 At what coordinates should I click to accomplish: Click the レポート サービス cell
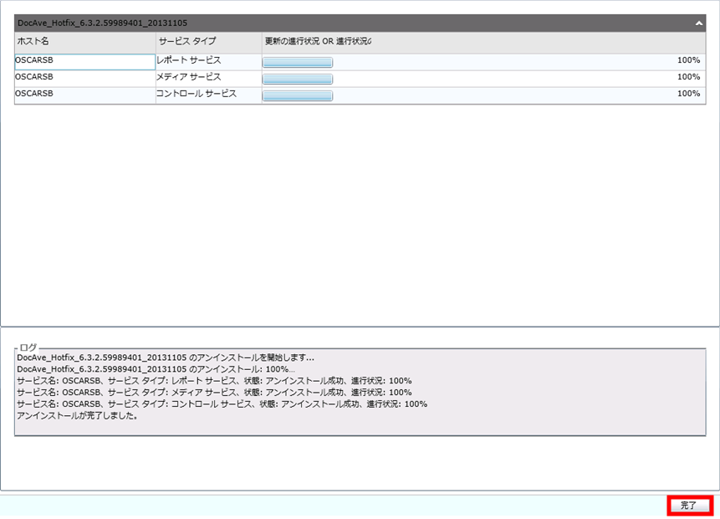(208, 62)
